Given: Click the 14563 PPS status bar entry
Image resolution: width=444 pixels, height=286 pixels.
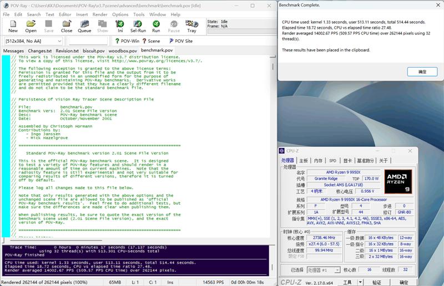Looking at the screenshot, I should click(213, 282).
